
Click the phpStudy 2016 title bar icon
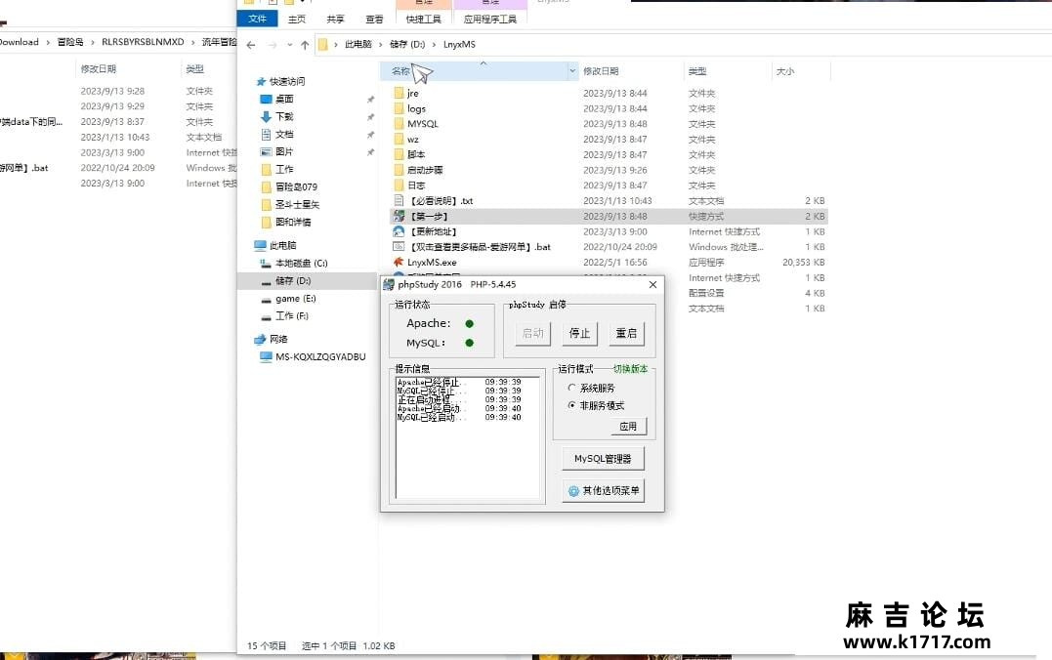(x=389, y=285)
